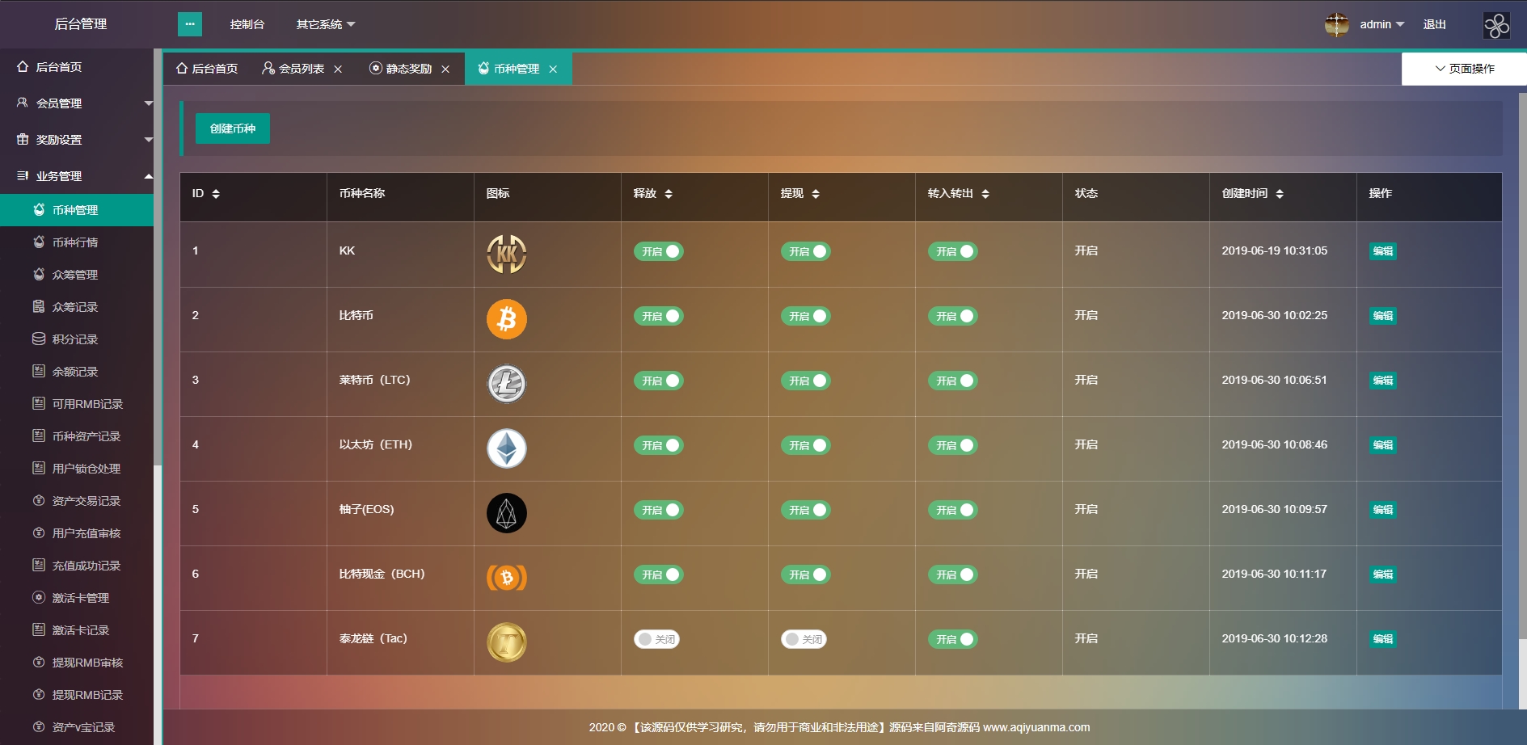Enable 提现 switch for 泰龙链 (Tac)
1527x745 pixels.
point(804,639)
